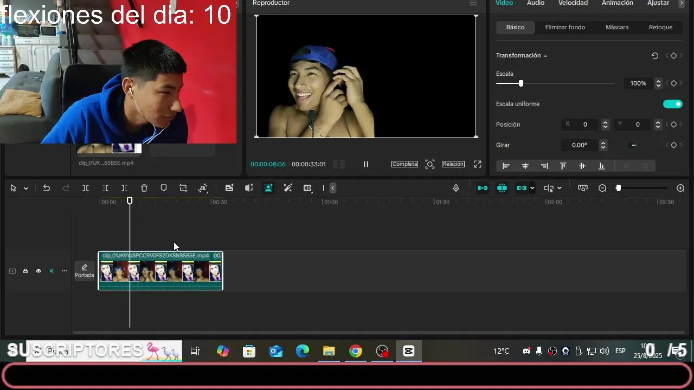Open the crop tool in timeline toolbar
The height and width of the screenshot is (390, 694).
click(x=183, y=188)
